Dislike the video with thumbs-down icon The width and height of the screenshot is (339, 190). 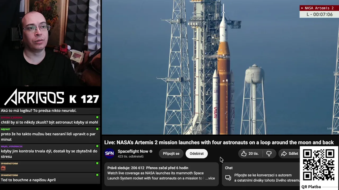tap(269, 154)
